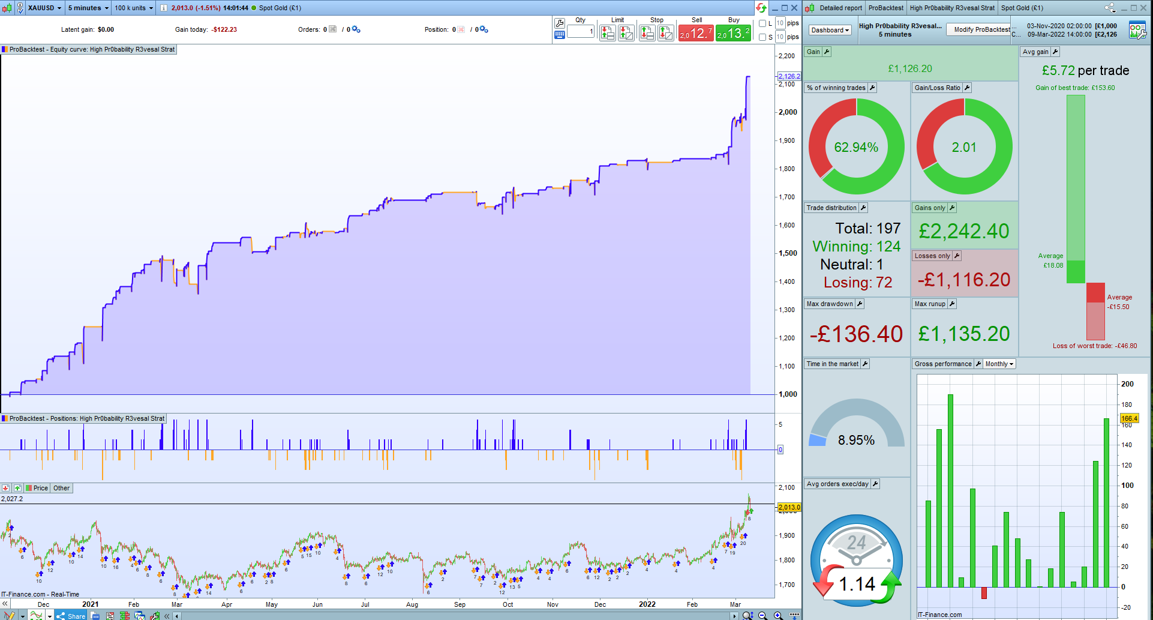Click the indicators wave icon

pos(37,615)
